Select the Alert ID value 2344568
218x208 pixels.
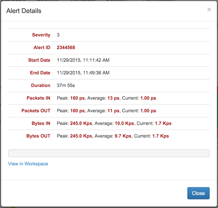(66, 48)
